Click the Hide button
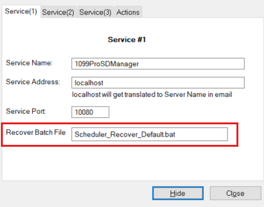264x207 pixels. (178, 193)
